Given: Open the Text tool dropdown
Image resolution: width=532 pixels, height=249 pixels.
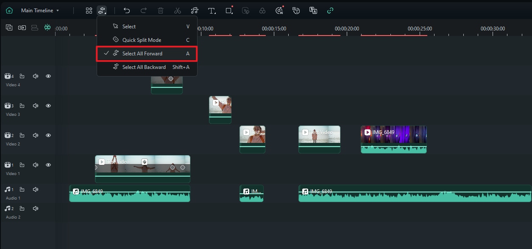Looking at the screenshot, I should (x=212, y=11).
